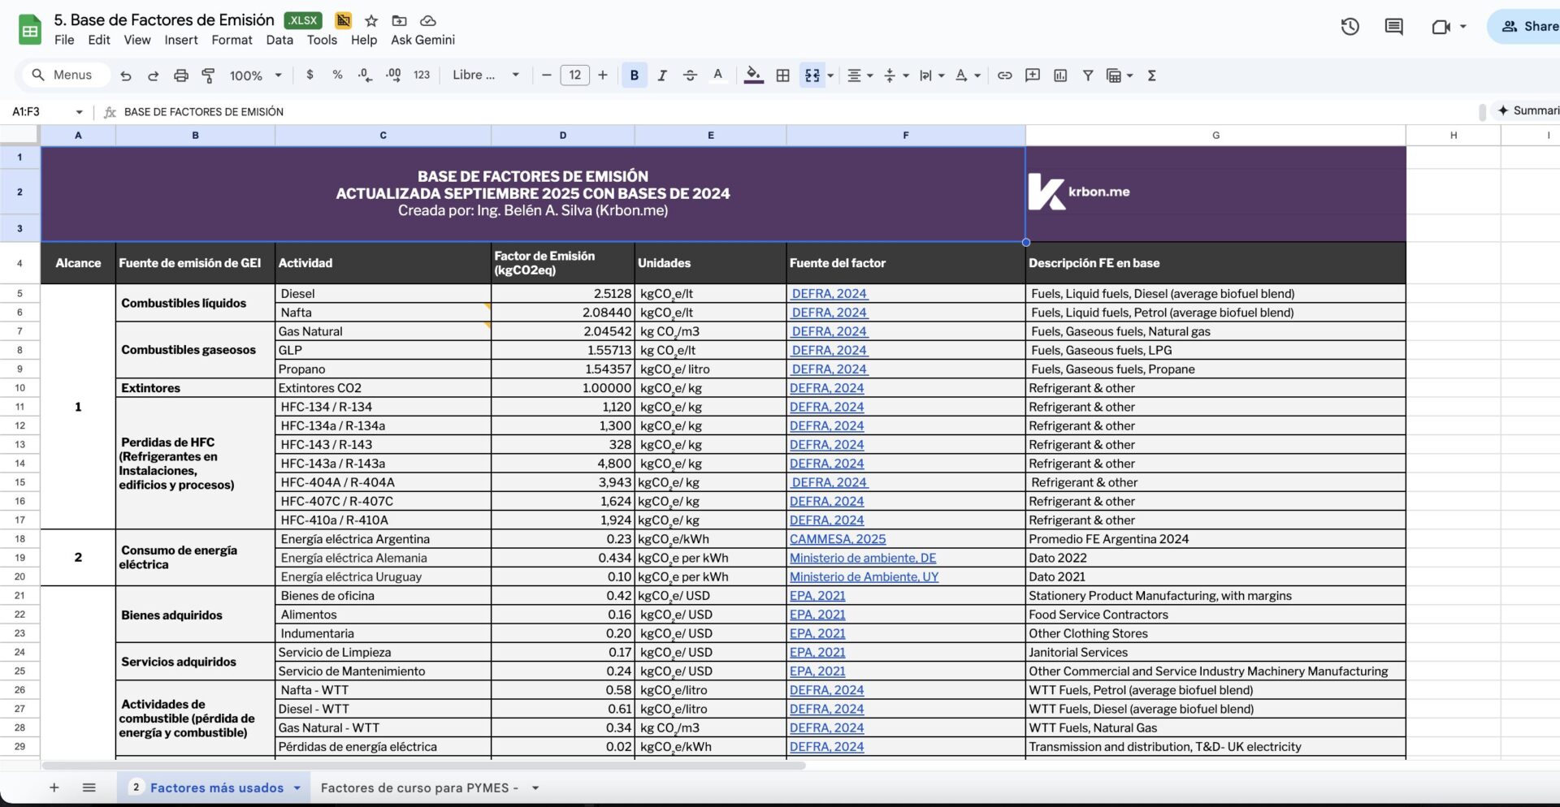This screenshot has height=807, width=1560.
Task: Open the fill color picker
Action: [x=753, y=76]
